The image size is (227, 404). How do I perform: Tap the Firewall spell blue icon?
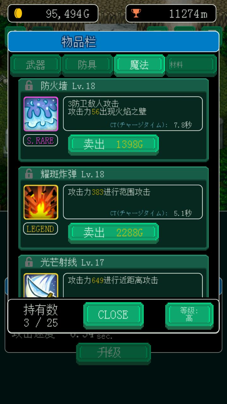tap(41, 114)
